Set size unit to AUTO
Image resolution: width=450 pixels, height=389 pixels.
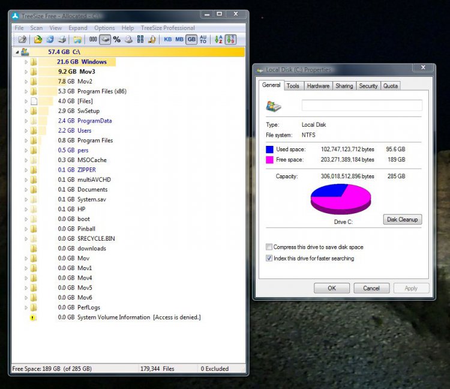(x=203, y=40)
